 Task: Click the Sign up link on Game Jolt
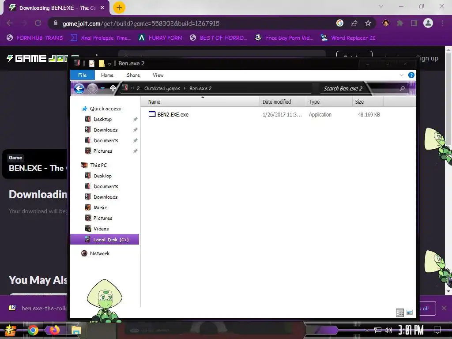tap(427, 59)
